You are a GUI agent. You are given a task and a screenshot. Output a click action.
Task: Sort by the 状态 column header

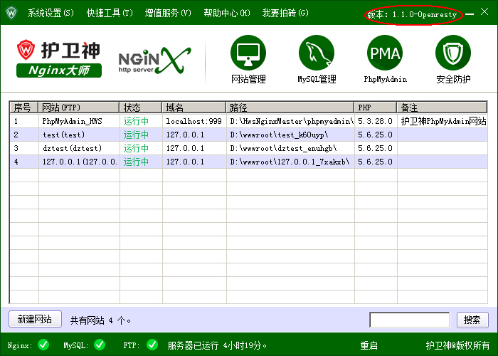pyautogui.click(x=140, y=108)
